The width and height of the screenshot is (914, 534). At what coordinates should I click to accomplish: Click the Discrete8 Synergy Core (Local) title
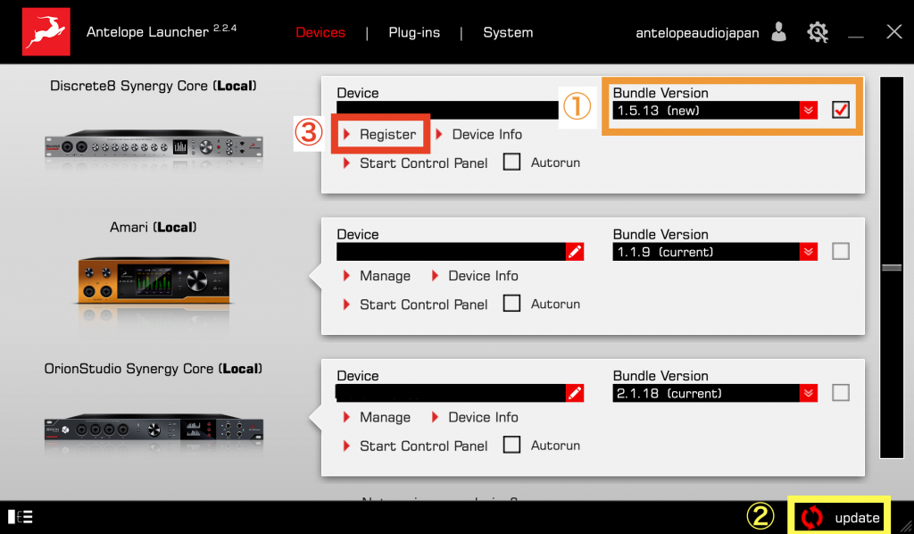[x=154, y=86]
